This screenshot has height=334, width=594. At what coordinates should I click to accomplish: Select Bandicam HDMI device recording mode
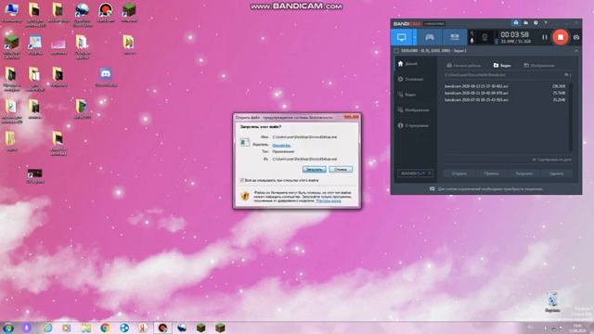pyautogui.click(x=454, y=37)
